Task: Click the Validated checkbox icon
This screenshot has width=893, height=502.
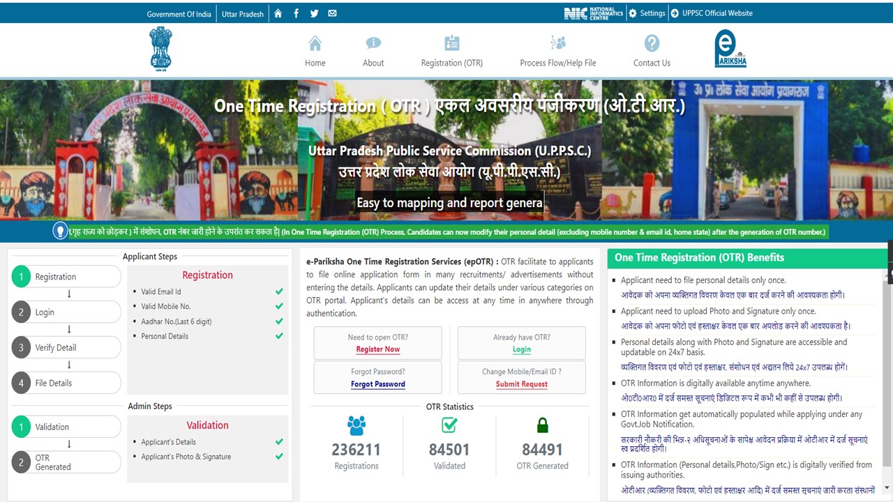Action: [449, 425]
